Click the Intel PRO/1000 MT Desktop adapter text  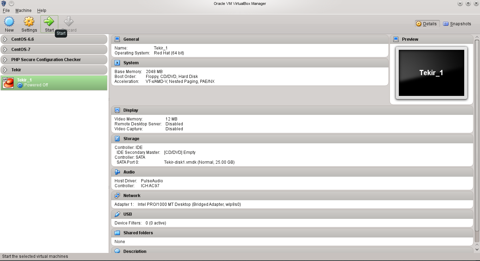(189, 204)
